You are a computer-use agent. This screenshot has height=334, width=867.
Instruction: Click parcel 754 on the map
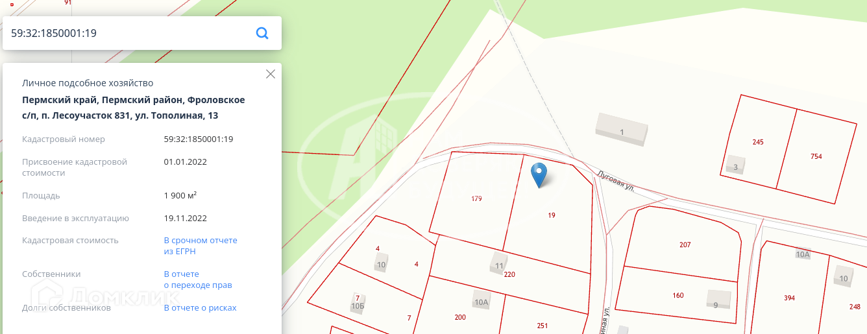816,156
